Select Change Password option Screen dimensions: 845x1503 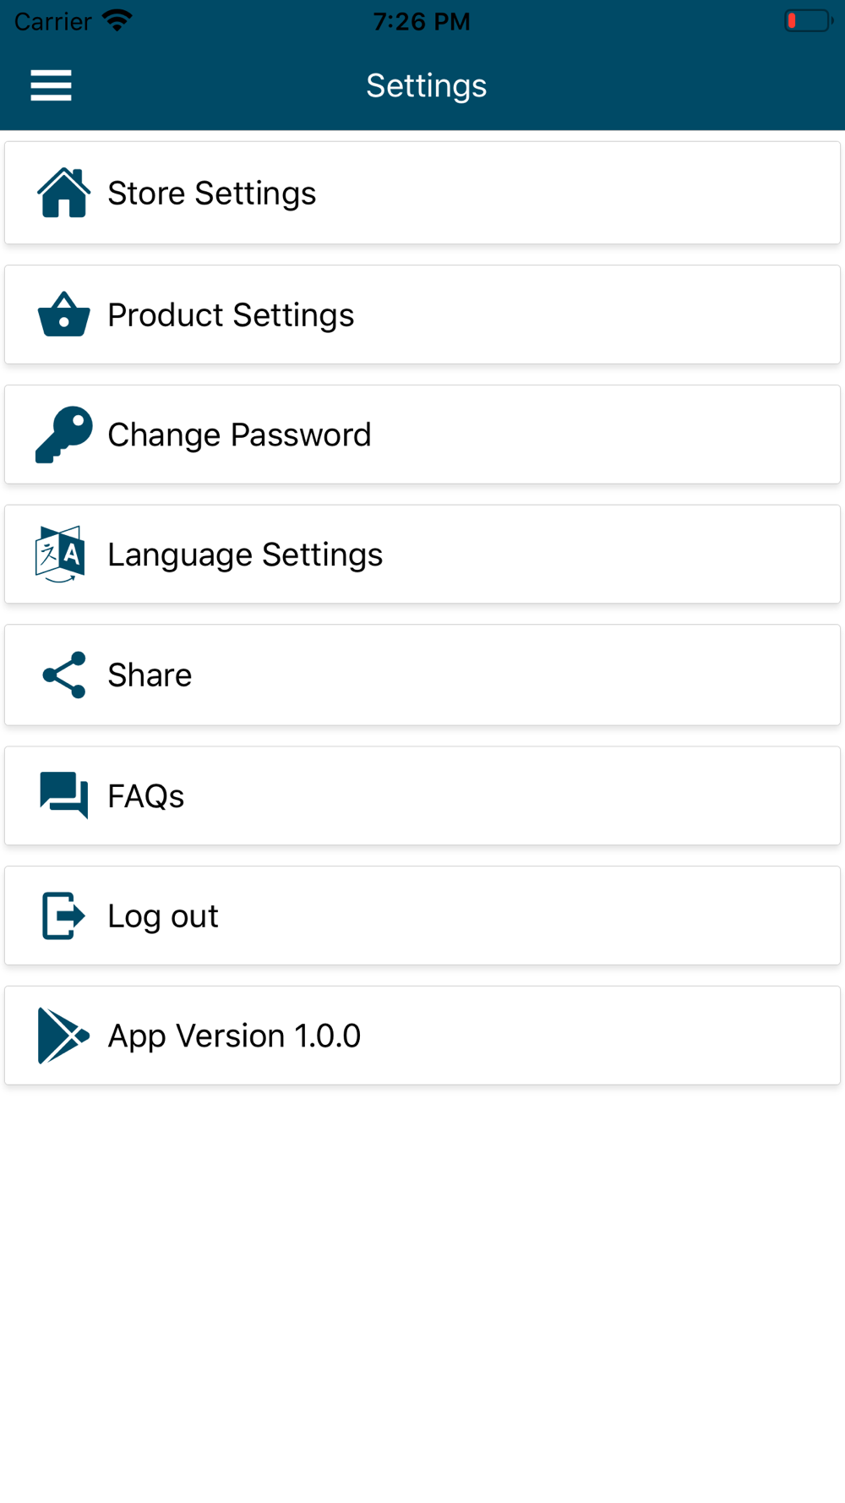tap(422, 435)
